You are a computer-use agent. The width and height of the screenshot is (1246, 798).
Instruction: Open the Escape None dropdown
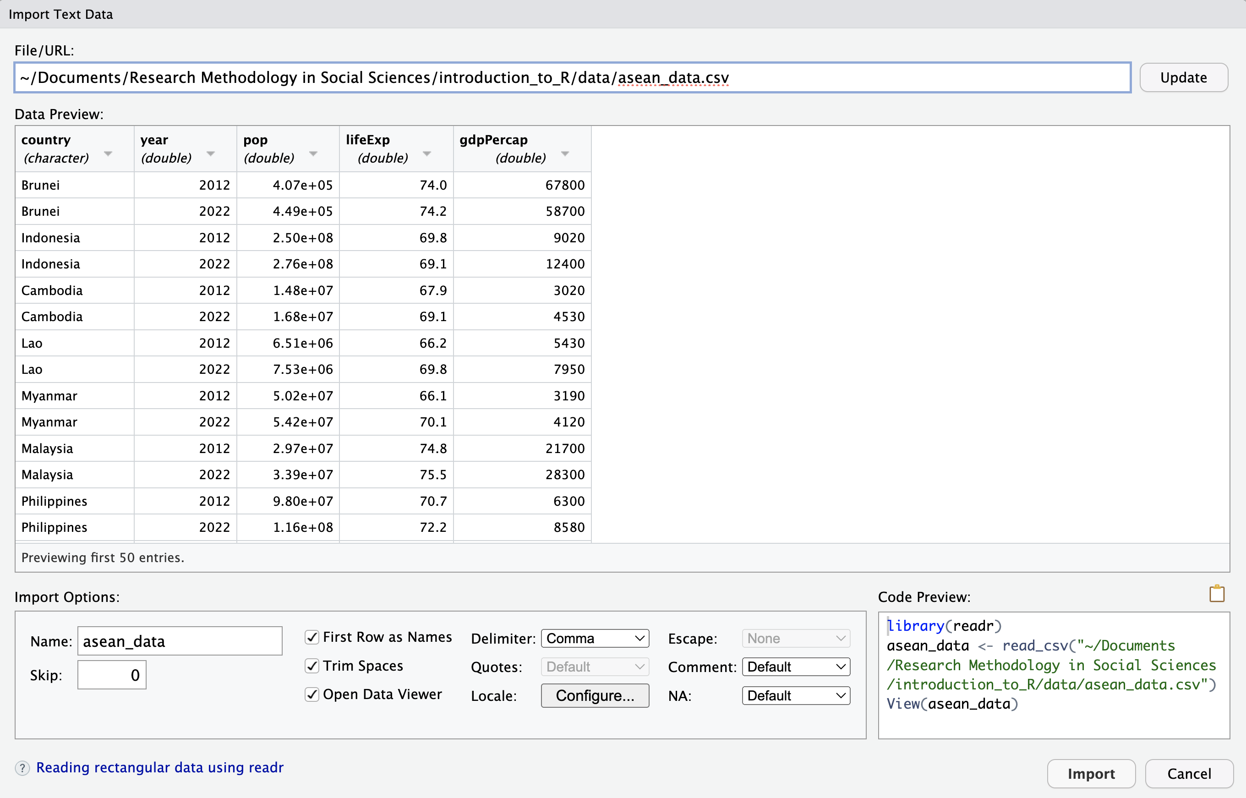tap(796, 639)
